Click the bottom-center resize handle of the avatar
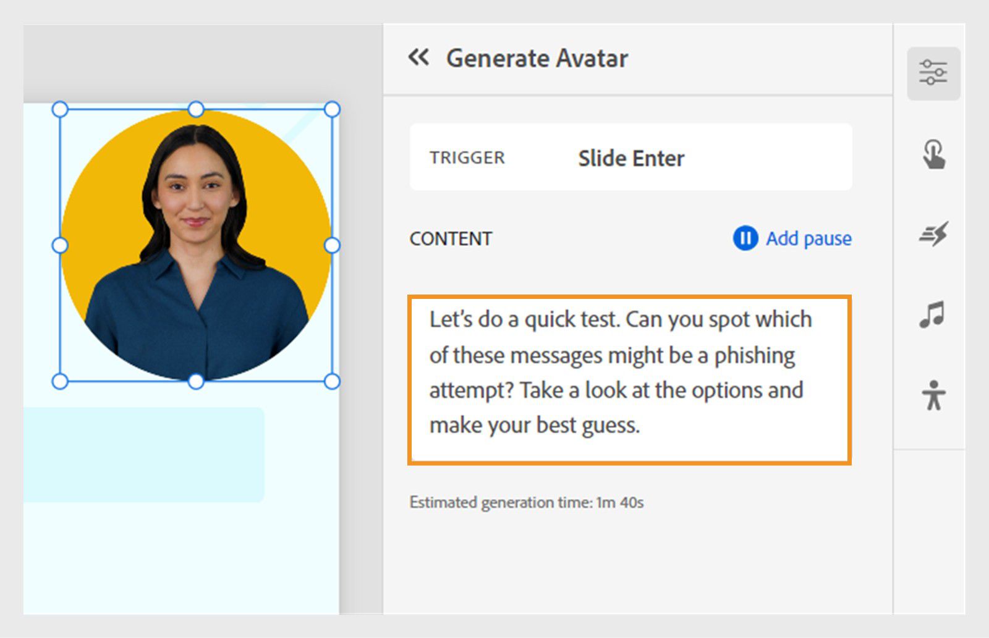The image size is (989, 638). (197, 381)
